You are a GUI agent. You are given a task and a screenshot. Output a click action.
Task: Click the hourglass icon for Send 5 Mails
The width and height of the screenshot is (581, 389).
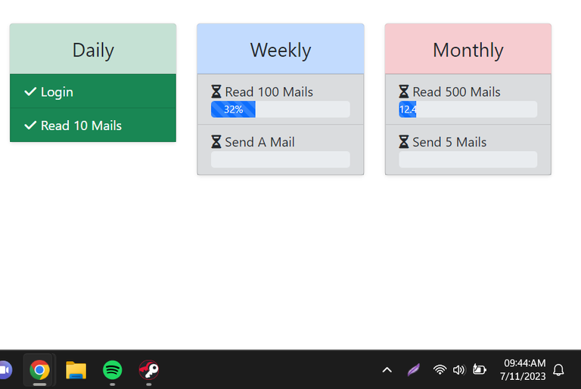tap(404, 142)
